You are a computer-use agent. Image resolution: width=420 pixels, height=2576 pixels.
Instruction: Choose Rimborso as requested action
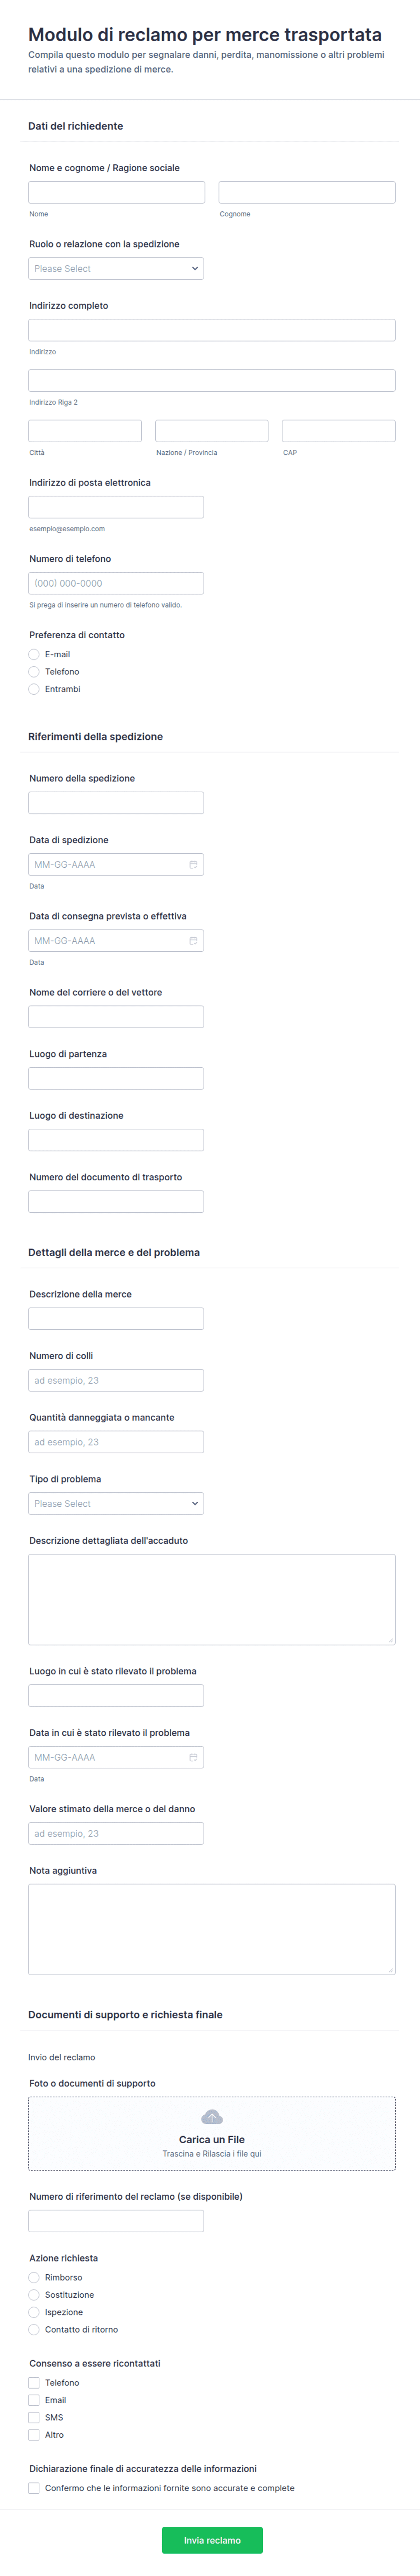coord(34,2277)
